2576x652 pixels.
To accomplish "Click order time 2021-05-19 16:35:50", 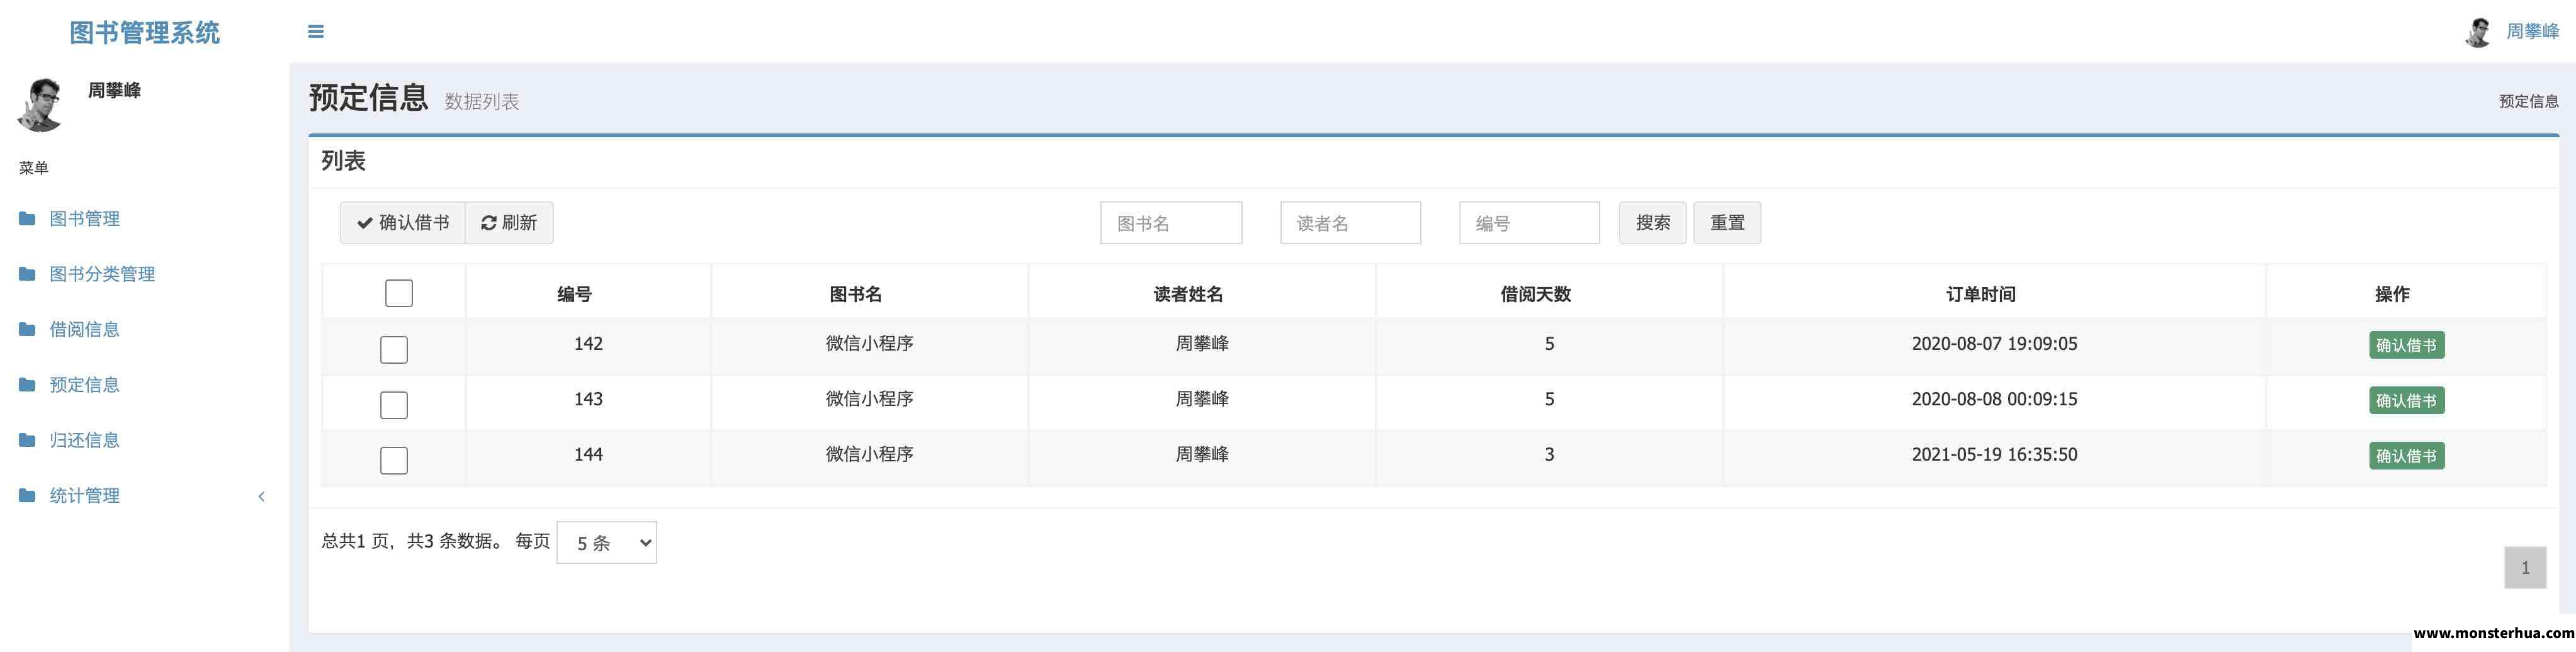I will 1994,454.
